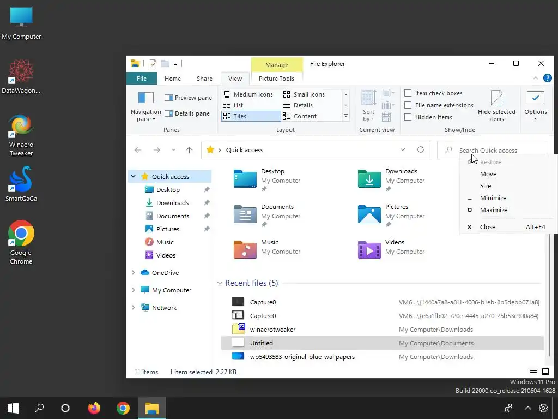Viewport: 558px width, 419px height.
Task: Open Firefox from the taskbar
Action: tap(94, 408)
